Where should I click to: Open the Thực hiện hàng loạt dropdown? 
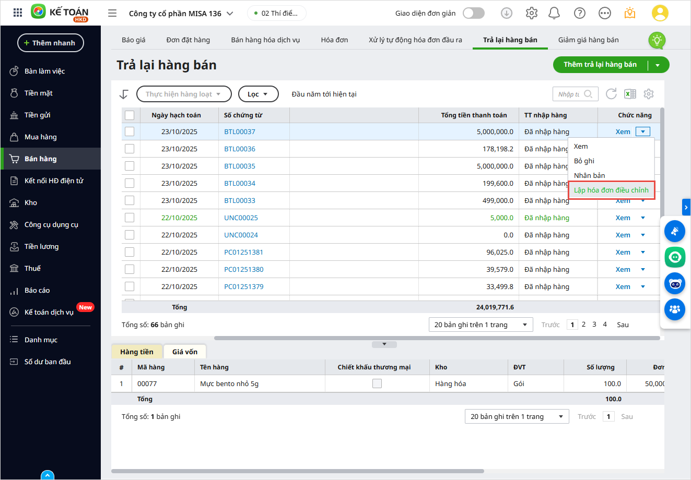pos(183,94)
